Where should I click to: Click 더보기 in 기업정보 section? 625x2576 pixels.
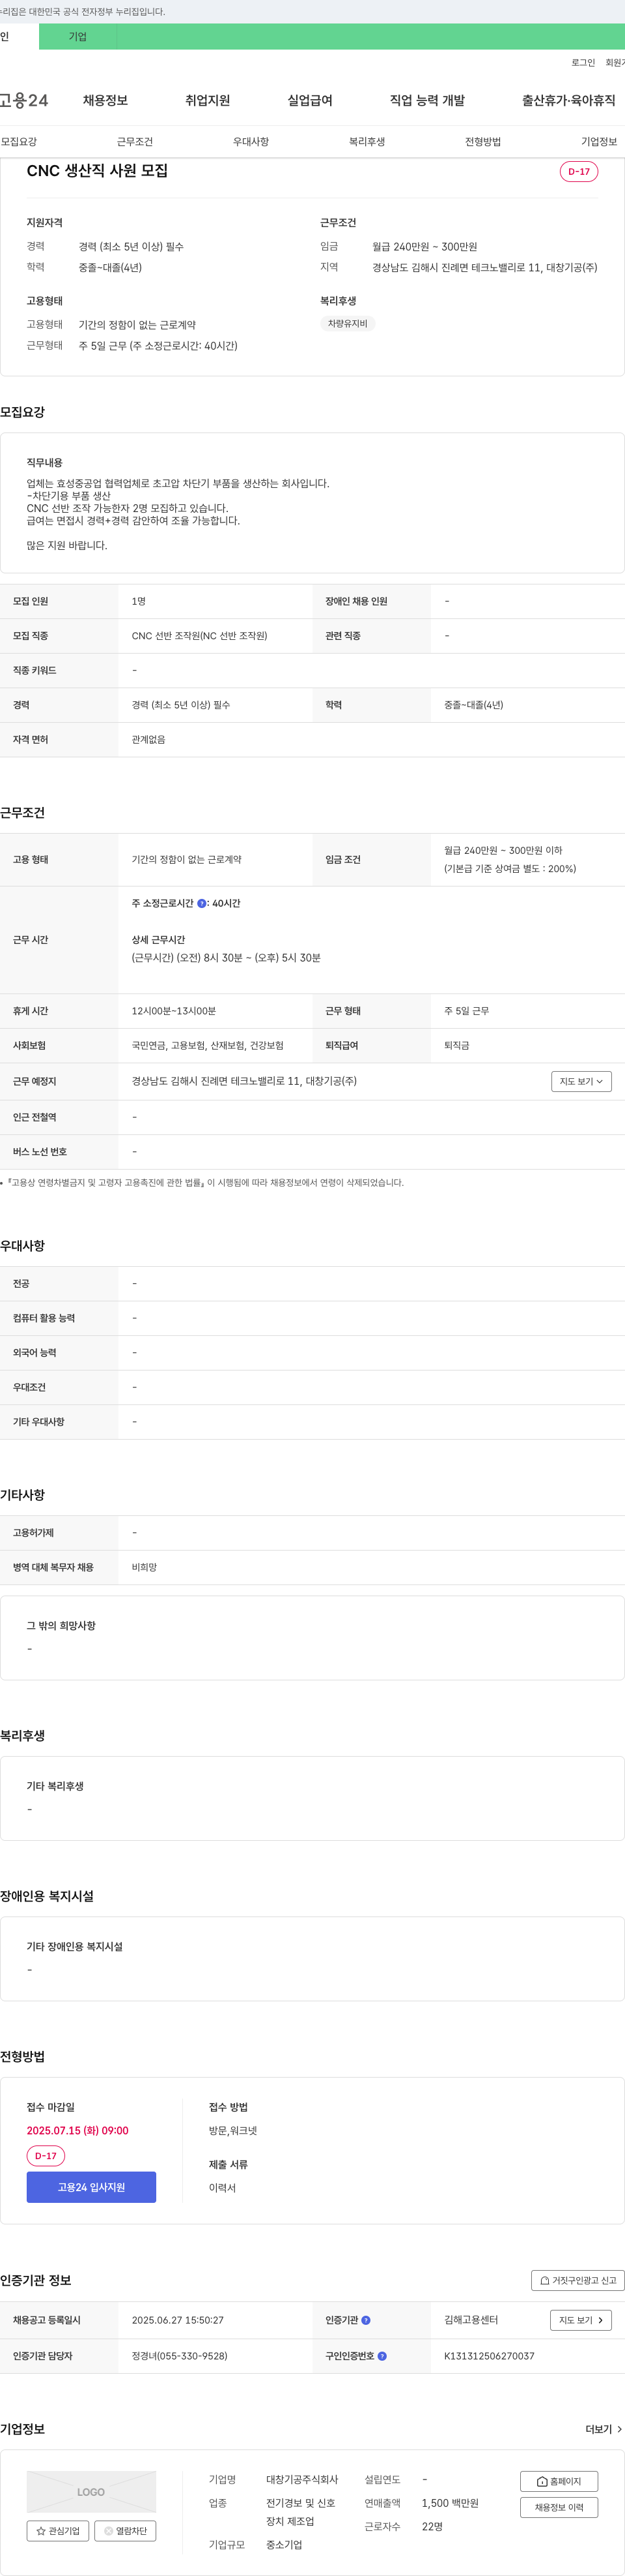(604, 2429)
